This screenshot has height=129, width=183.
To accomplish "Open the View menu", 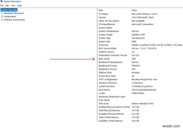I will pyautogui.click(x=13, y=5).
